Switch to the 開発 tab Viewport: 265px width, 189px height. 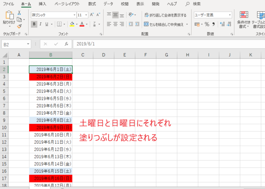pyautogui.click(x=156, y=4)
